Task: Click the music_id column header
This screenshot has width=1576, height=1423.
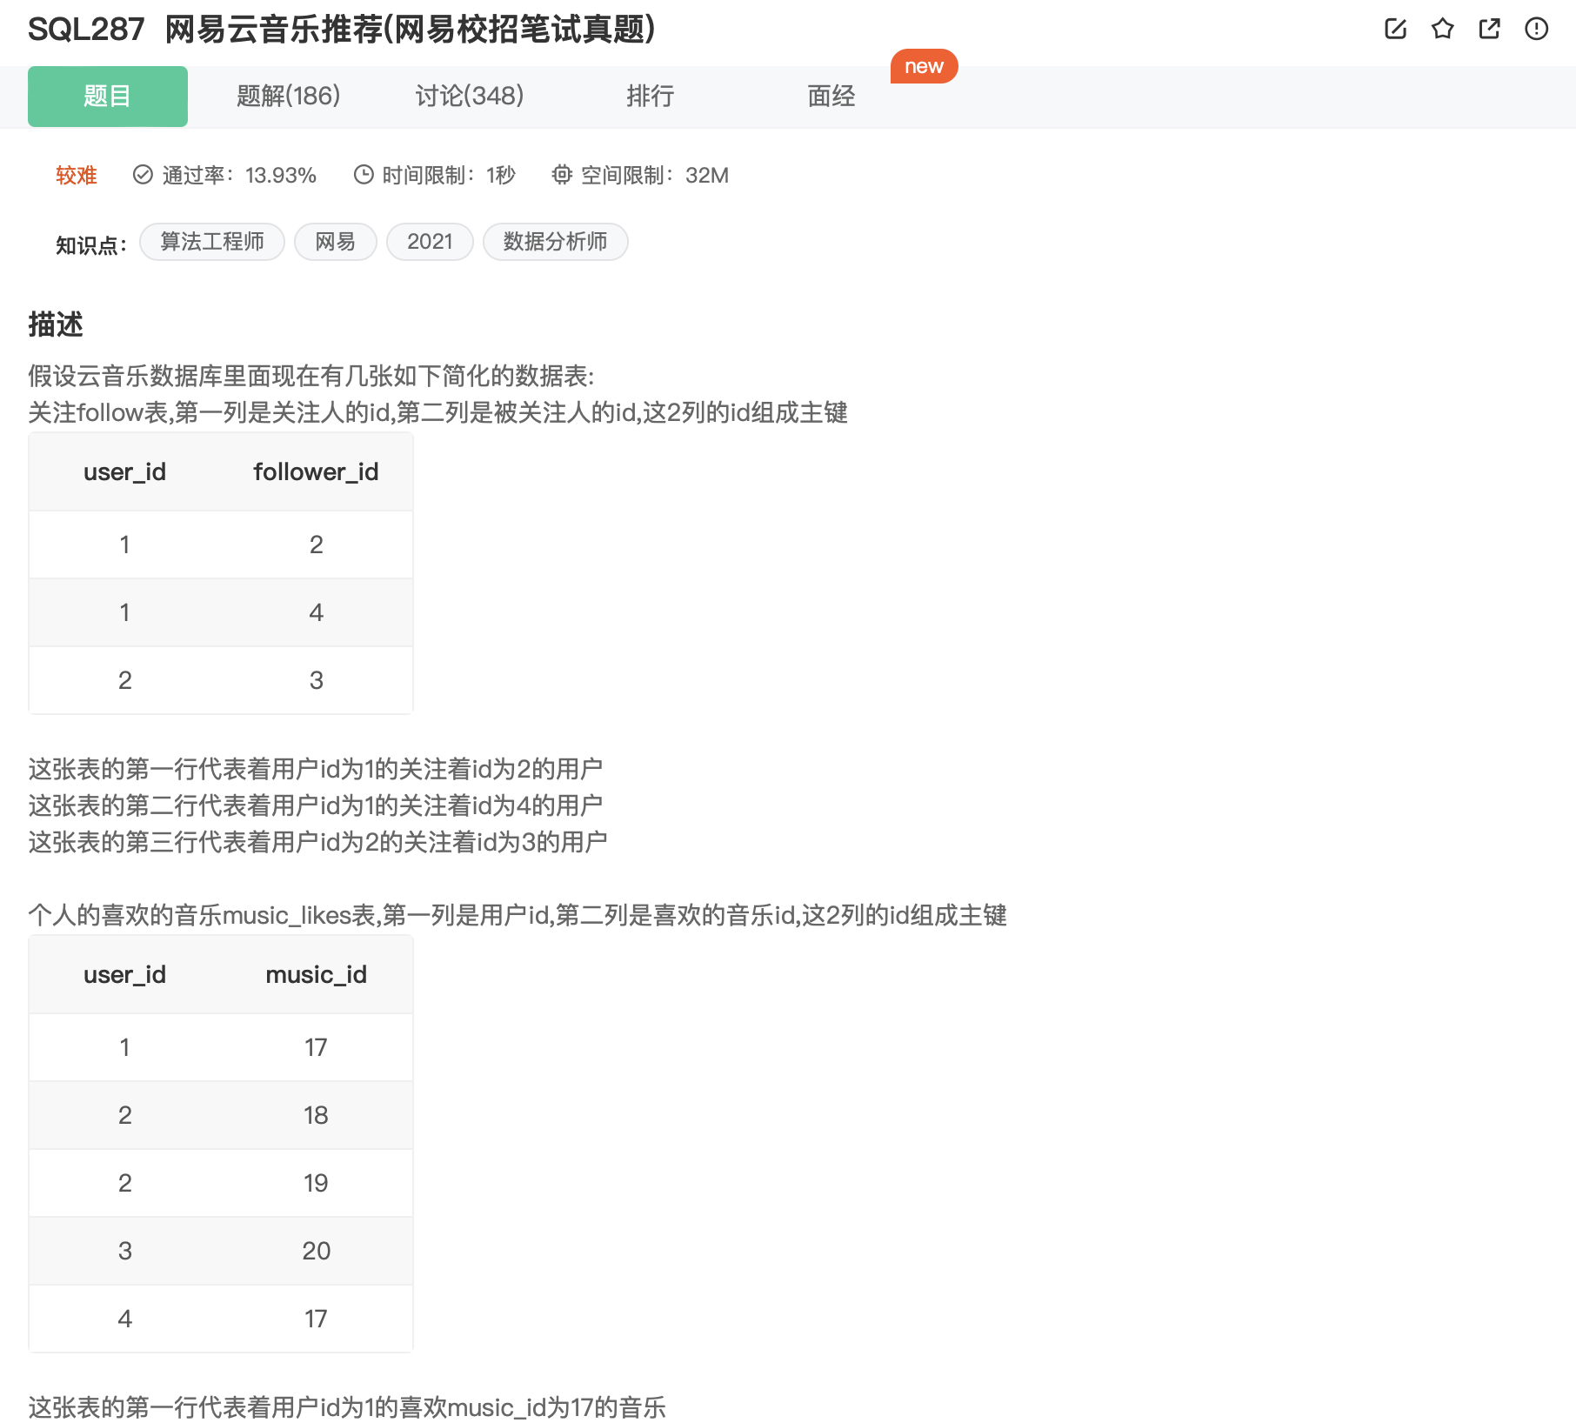Action: point(316,974)
